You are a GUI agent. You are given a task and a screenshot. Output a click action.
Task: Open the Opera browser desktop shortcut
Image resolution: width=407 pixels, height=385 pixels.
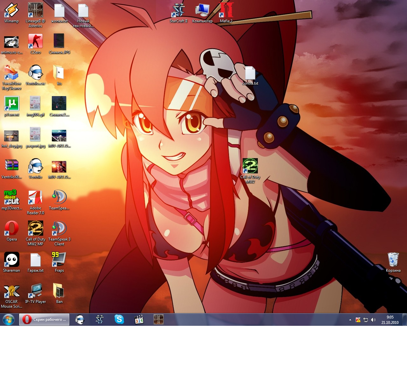click(12, 229)
